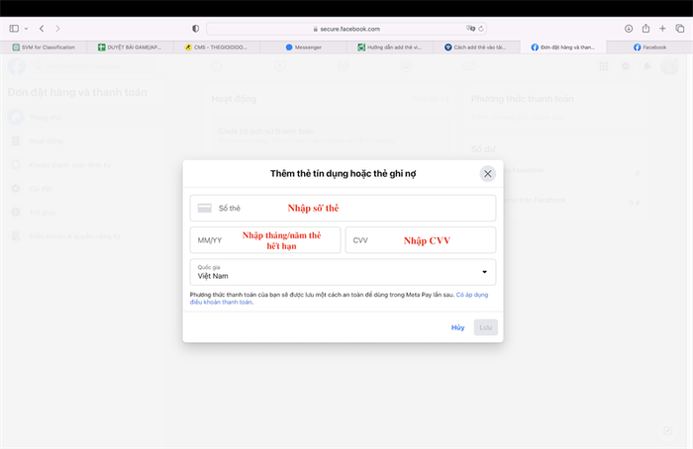Viewport: 693px width, 449px height.
Task: Click the Facebook search box
Action: pyautogui.click(x=93, y=66)
